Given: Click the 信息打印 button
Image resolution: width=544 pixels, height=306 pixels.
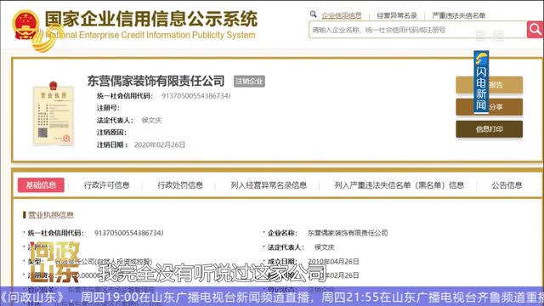Looking at the screenshot, I should coord(490,129).
